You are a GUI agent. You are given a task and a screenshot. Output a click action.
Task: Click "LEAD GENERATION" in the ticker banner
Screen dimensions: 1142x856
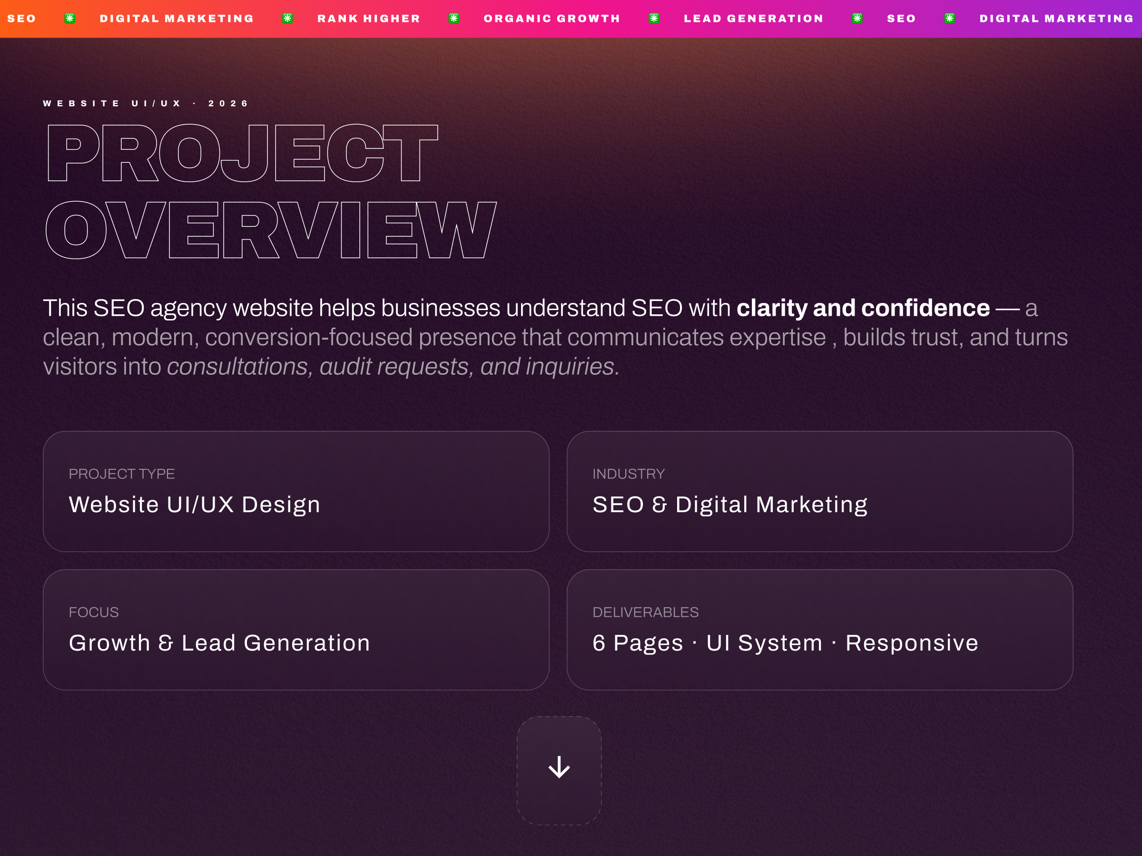753,19
